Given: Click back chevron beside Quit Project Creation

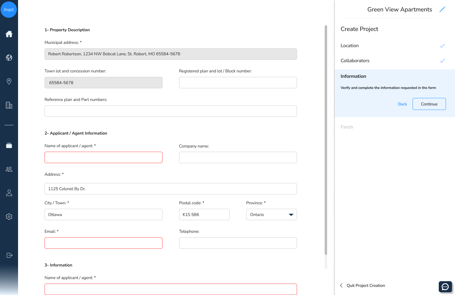Looking at the screenshot, I should pos(341,285).
